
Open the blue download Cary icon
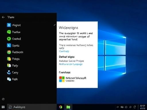pos(9,72)
